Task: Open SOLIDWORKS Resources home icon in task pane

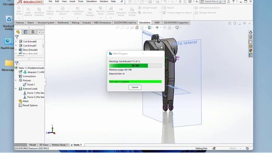Action: 250,33
